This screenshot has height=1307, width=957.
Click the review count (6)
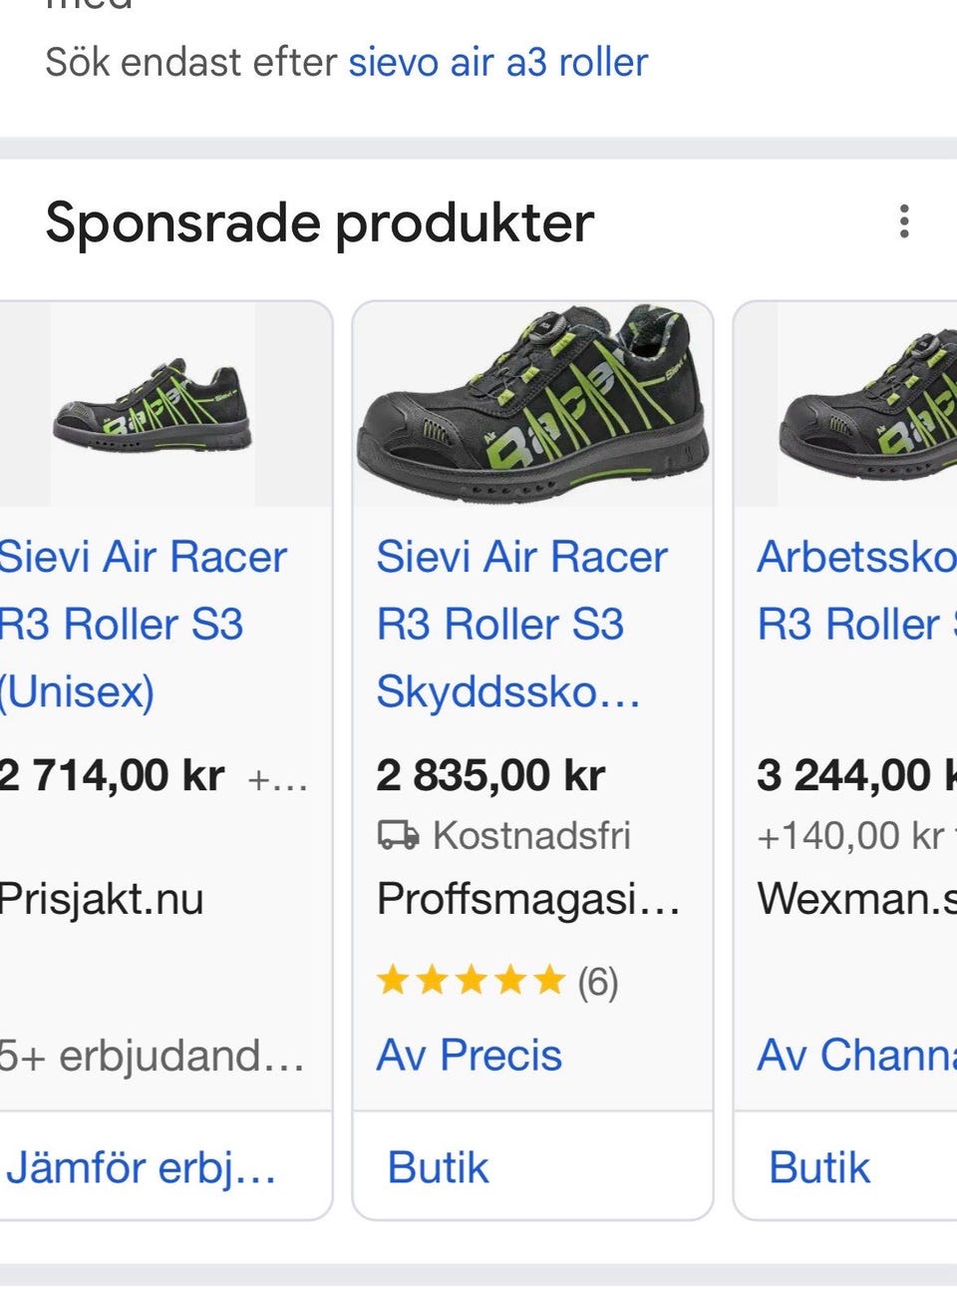598,983
